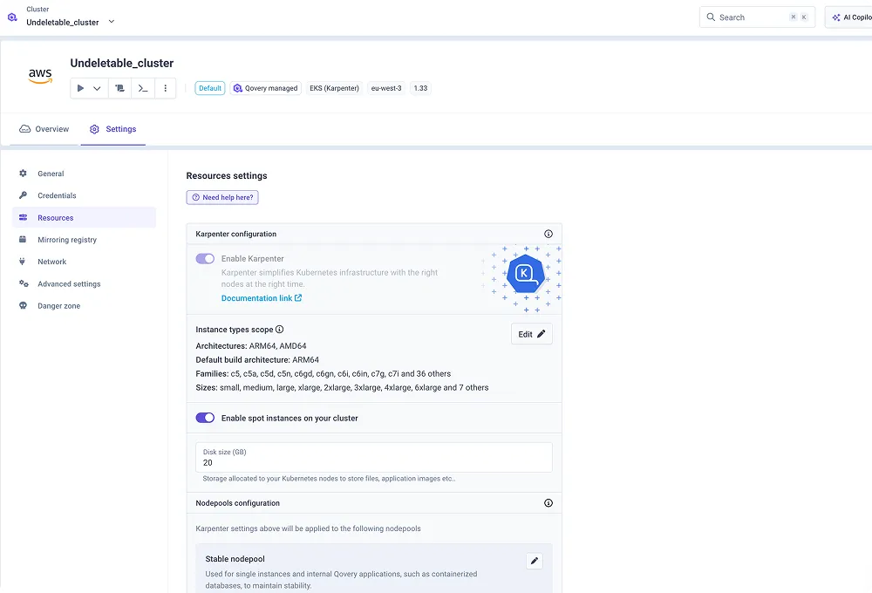Open the Karpenter Documentation link

point(262,298)
